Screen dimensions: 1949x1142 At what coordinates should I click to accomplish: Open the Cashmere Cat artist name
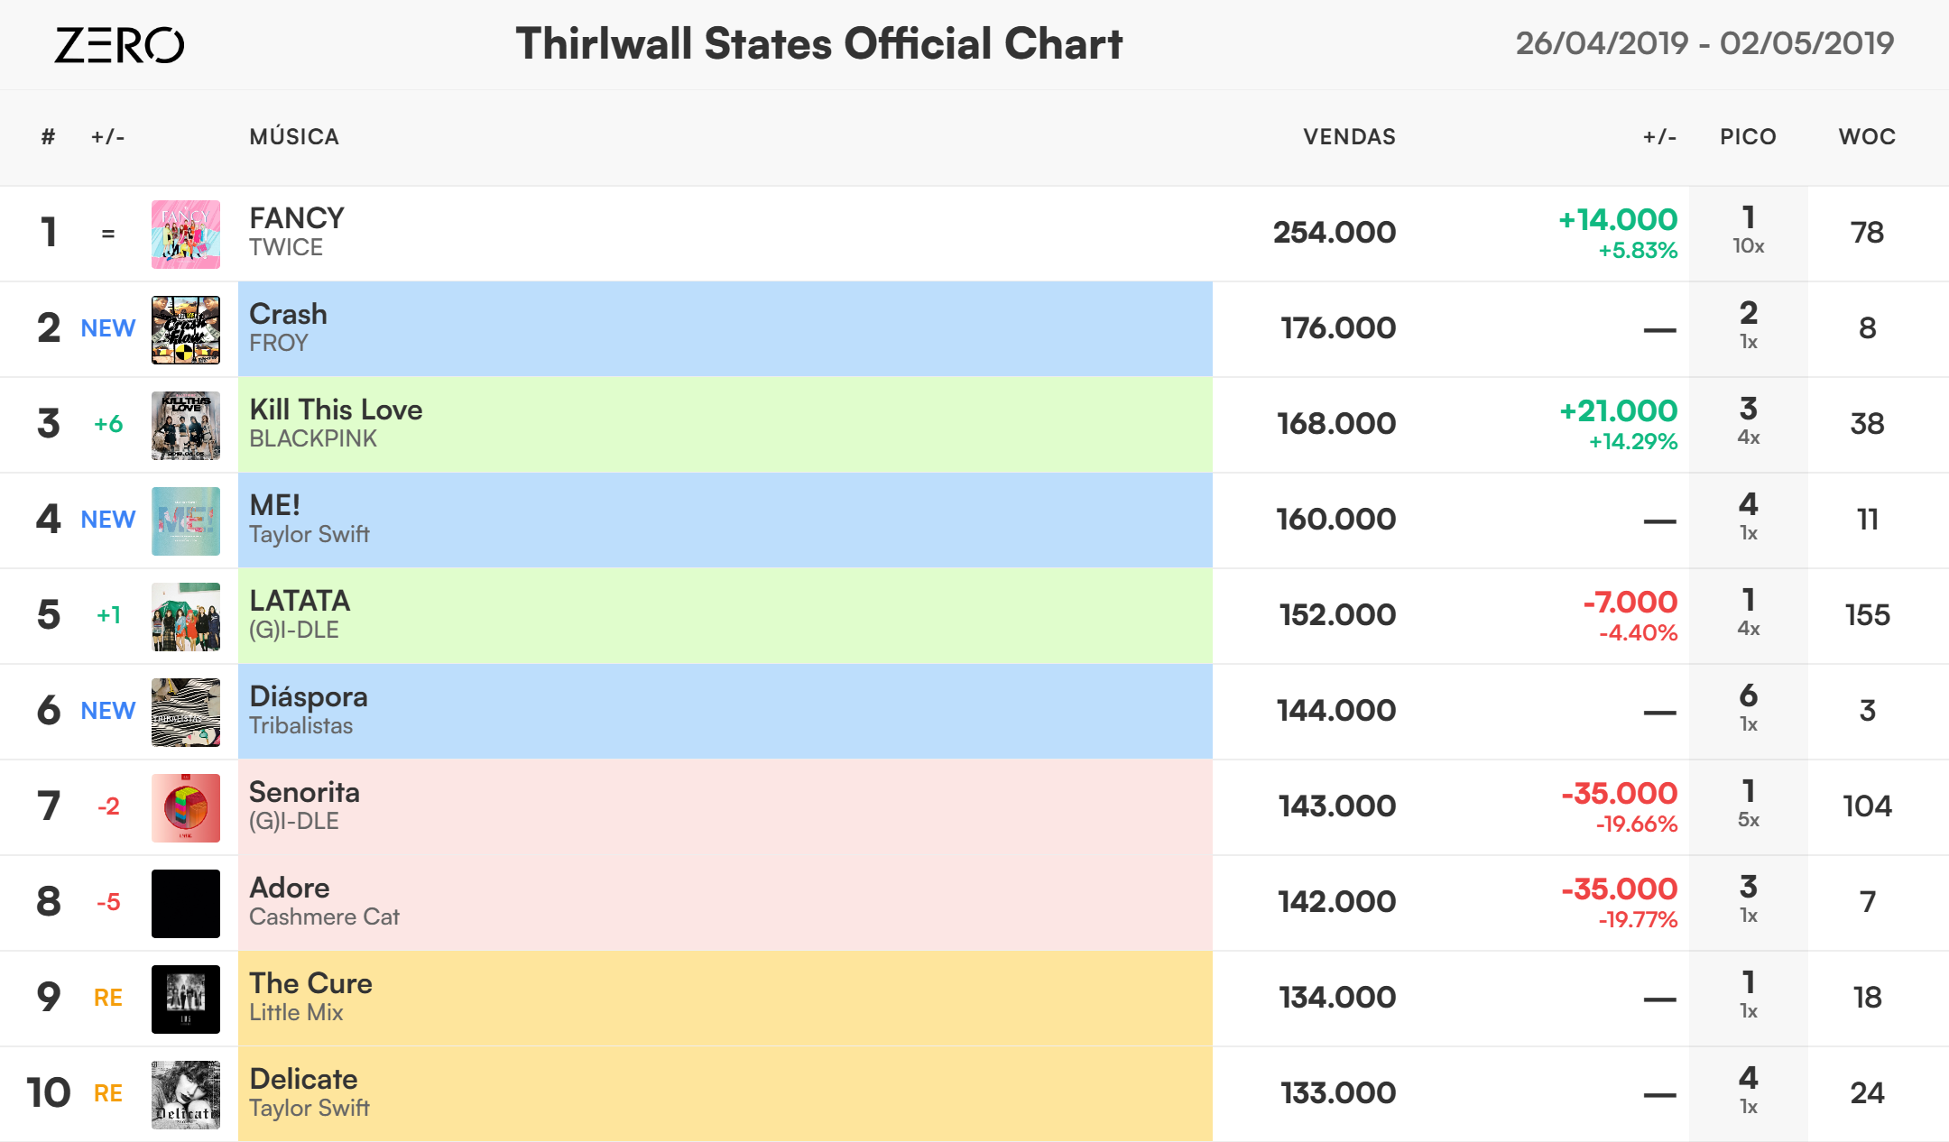(324, 917)
